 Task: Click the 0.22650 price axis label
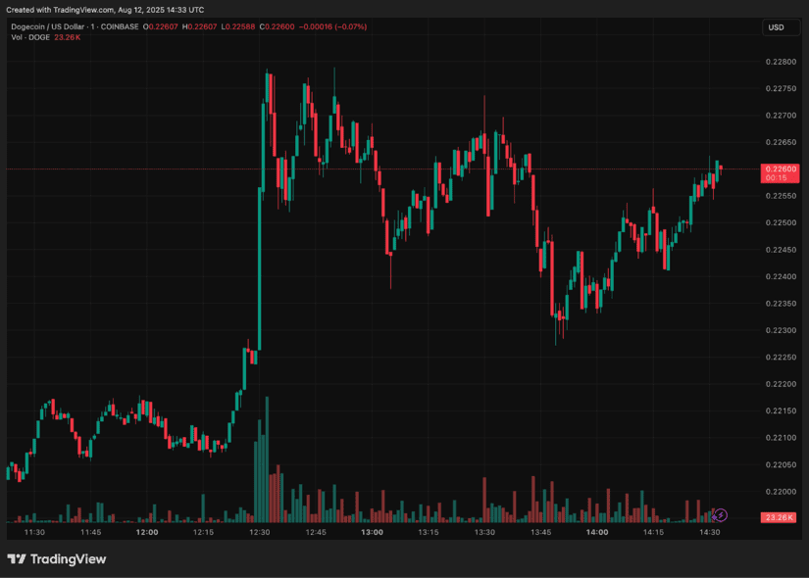point(781,142)
